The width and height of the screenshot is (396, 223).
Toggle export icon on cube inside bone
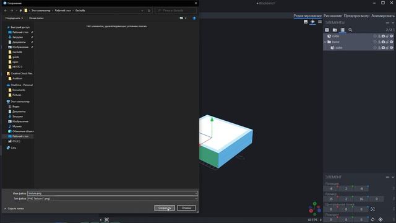coord(383,48)
